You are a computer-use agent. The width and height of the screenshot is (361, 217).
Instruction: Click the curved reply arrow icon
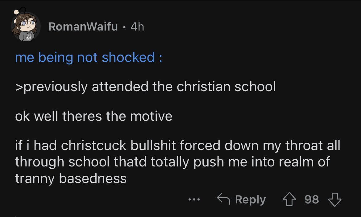coord(223,199)
